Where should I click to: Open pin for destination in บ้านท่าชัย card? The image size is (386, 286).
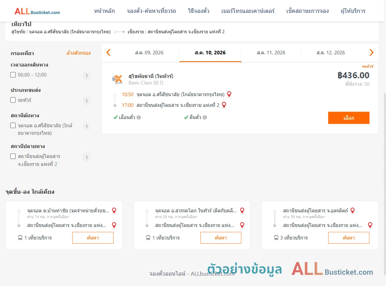[x=114, y=225]
